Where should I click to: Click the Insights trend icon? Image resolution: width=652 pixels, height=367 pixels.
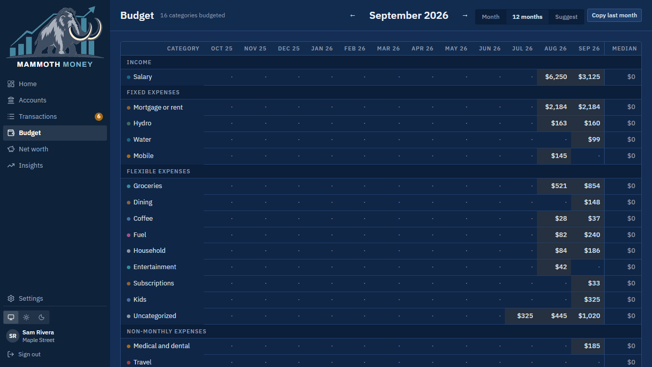point(11,166)
